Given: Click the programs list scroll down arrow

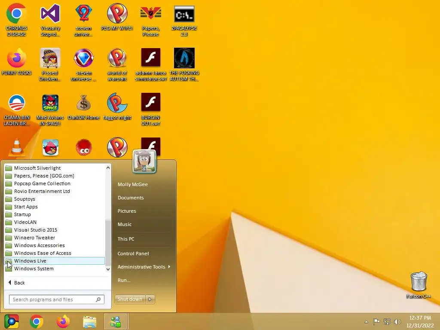Looking at the screenshot, I should pyautogui.click(x=108, y=269).
